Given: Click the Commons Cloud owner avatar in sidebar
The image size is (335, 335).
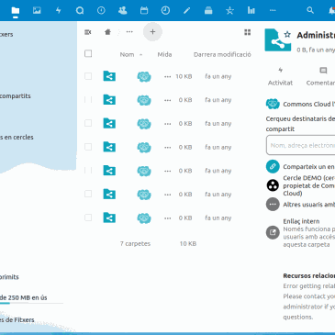Looking at the screenshot, I should coord(273,104).
